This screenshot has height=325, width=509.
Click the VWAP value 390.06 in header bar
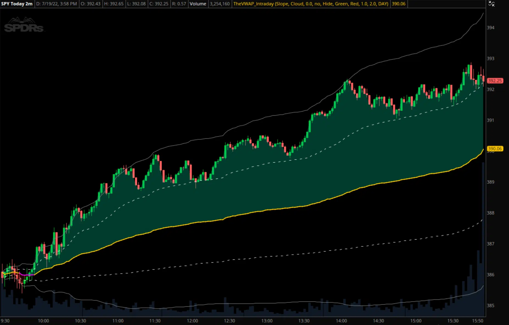click(398, 4)
